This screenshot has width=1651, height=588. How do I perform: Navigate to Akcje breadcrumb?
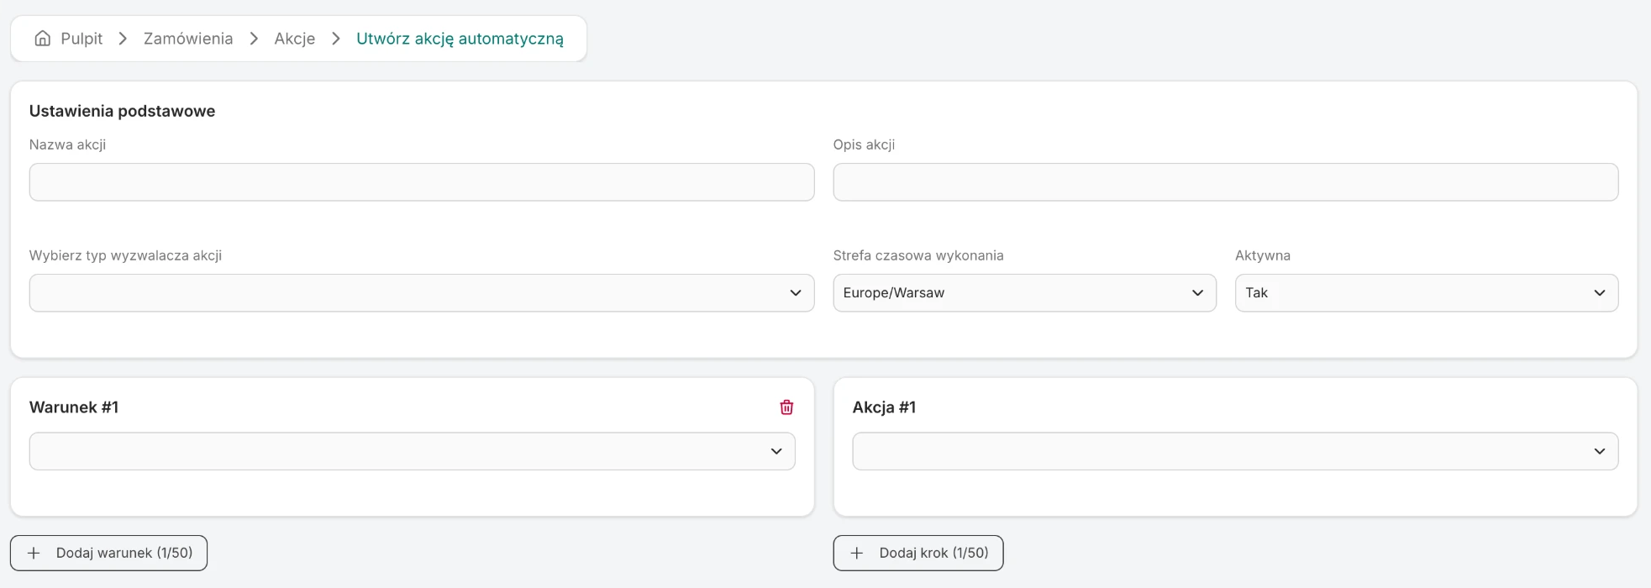pyautogui.click(x=295, y=39)
